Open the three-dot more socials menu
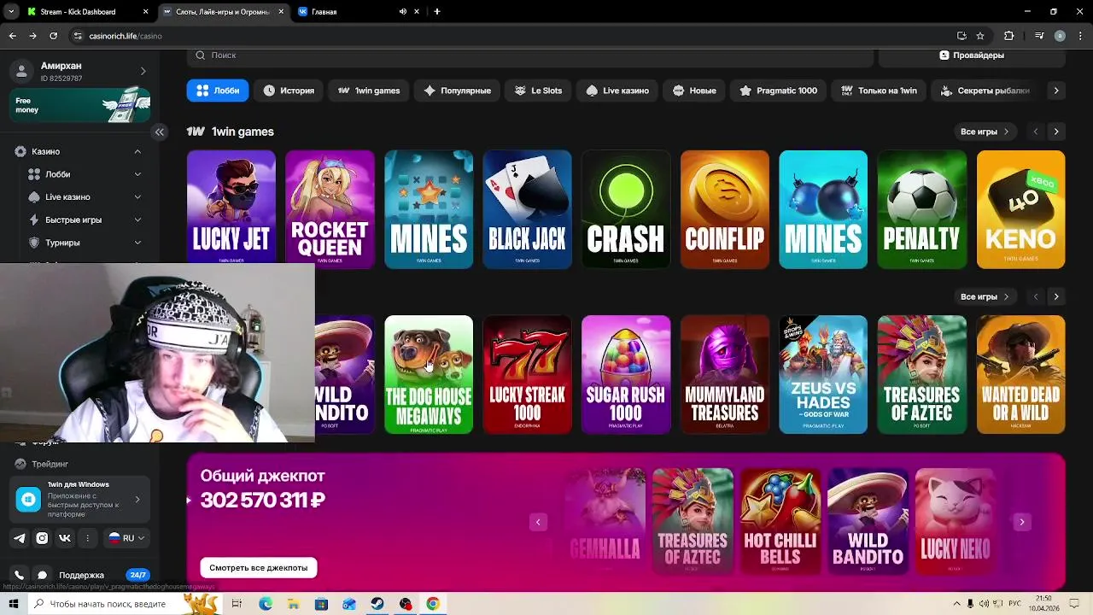Image resolution: width=1093 pixels, height=615 pixels. click(87, 538)
